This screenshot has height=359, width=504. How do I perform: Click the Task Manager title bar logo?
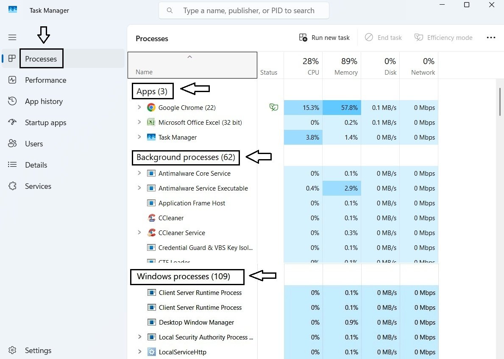click(x=13, y=9)
